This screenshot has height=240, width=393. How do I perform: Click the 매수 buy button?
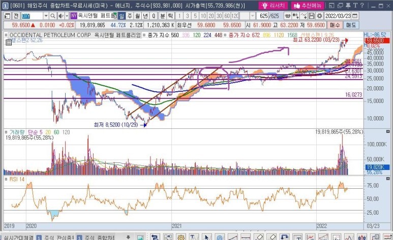tap(335, 25)
